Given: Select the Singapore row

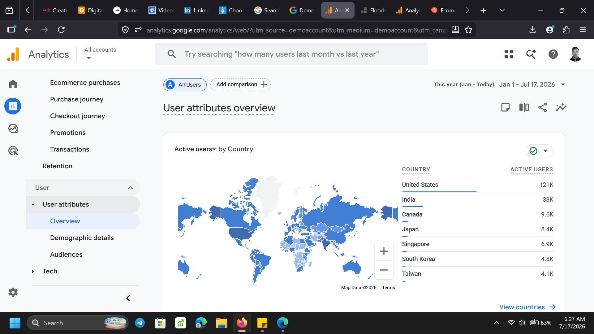Looking at the screenshot, I should (477, 244).
